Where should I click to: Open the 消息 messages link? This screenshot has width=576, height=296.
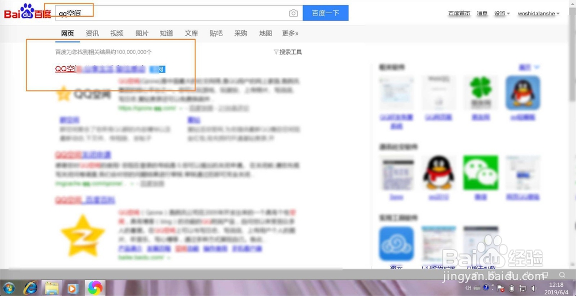(x=482, y=14)
